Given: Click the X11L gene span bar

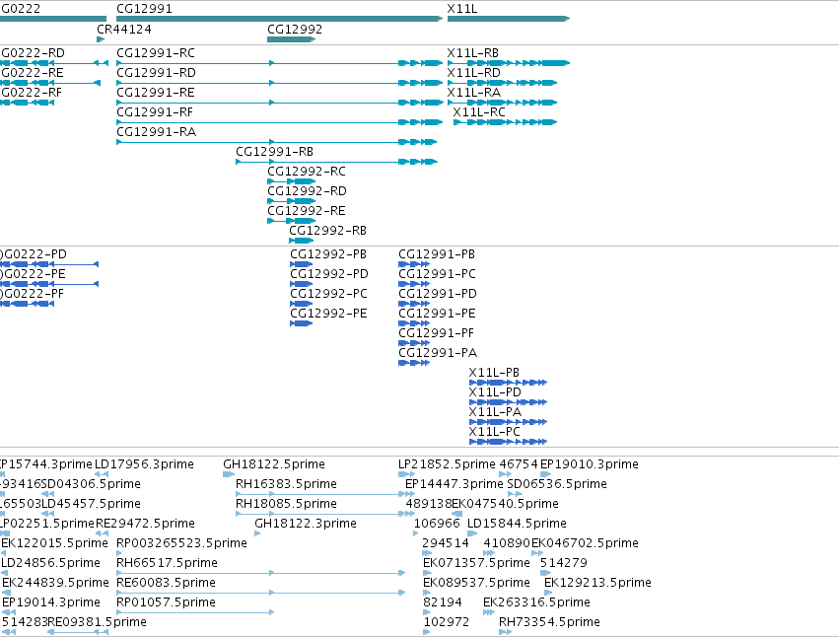Looking at the screenshot, I should click(509, 19).
